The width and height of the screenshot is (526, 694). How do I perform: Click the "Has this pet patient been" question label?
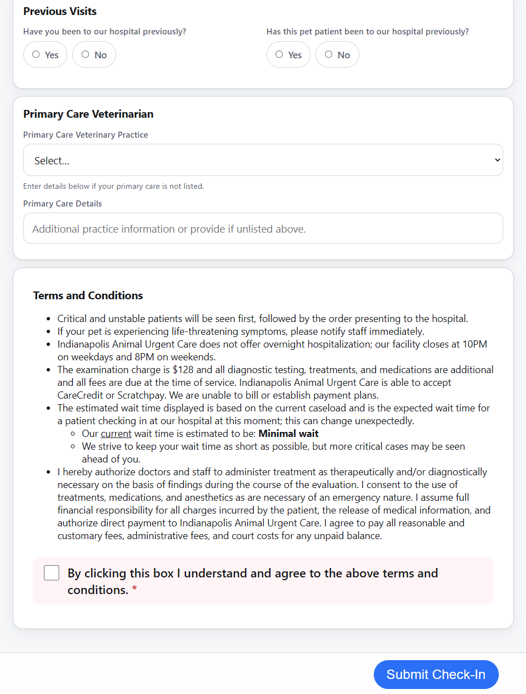(x=368, y=32)
